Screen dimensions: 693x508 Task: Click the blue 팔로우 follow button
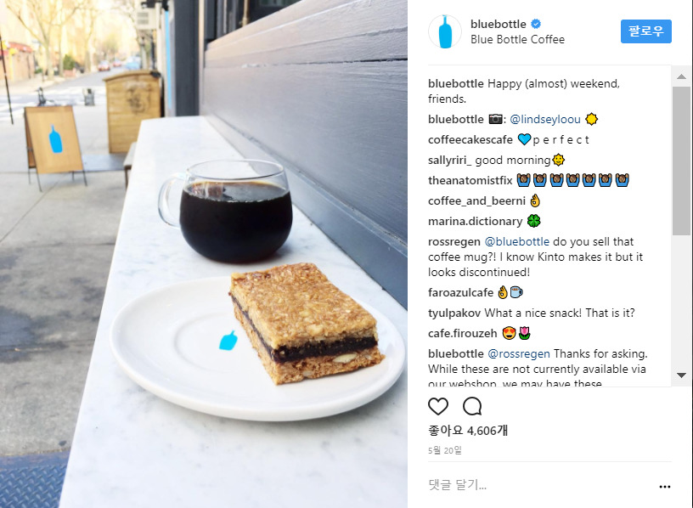[645, 31]
